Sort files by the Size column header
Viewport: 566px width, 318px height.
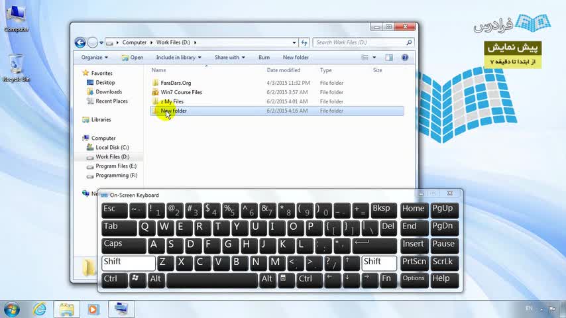click(377, 70)
